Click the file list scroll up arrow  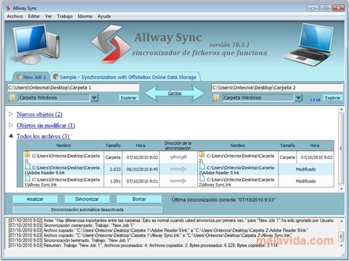click(x=341, y=109)
